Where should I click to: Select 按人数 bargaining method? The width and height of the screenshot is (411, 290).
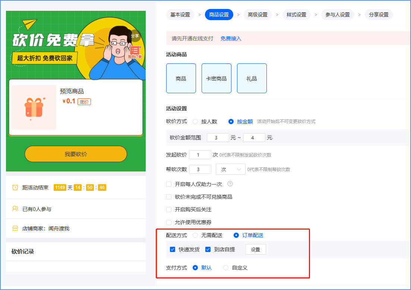pyautogui.click(x=195, y=122)
